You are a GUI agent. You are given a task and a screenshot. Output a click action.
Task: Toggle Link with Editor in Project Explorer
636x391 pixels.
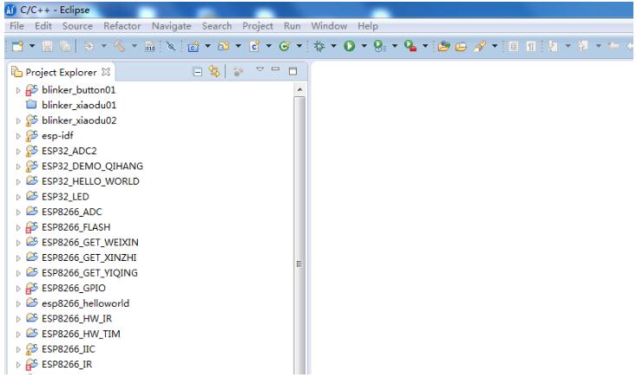[x=214, y=72]
